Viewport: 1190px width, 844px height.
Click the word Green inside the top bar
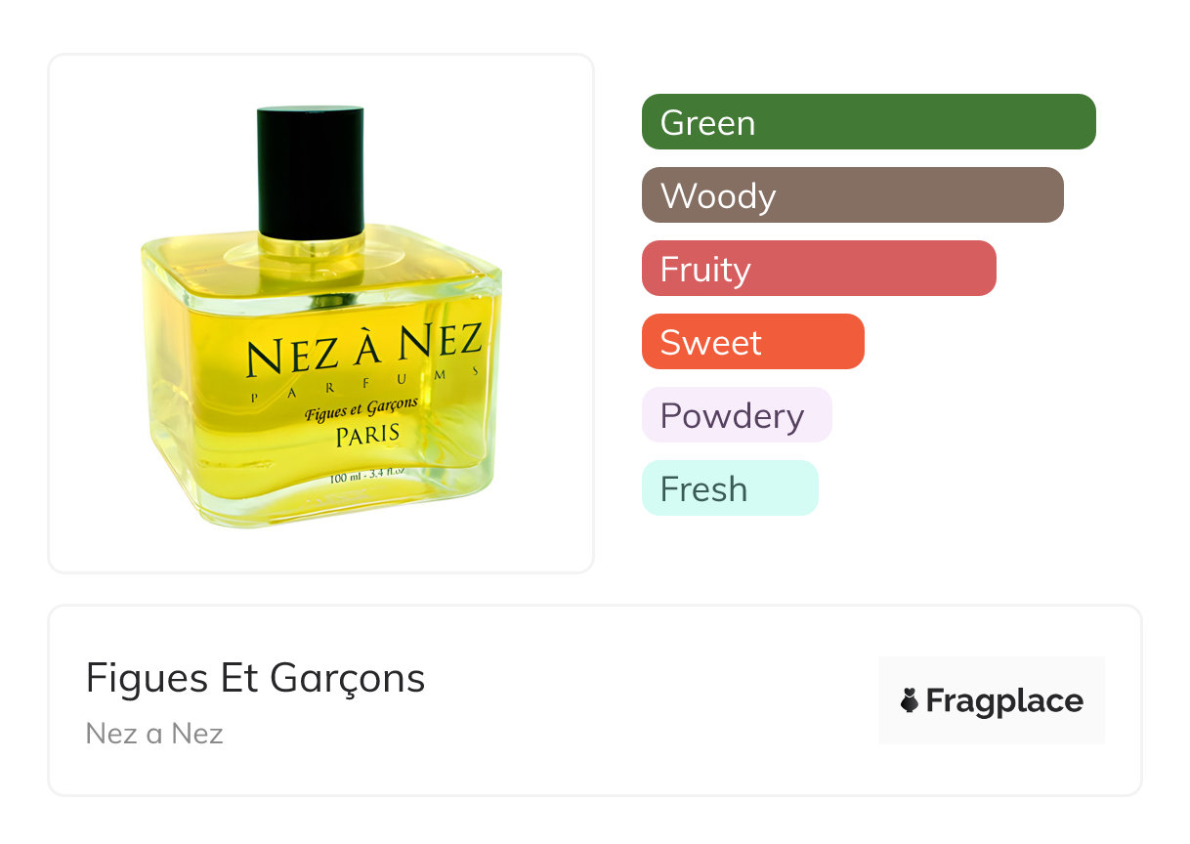tap(707, 122)
